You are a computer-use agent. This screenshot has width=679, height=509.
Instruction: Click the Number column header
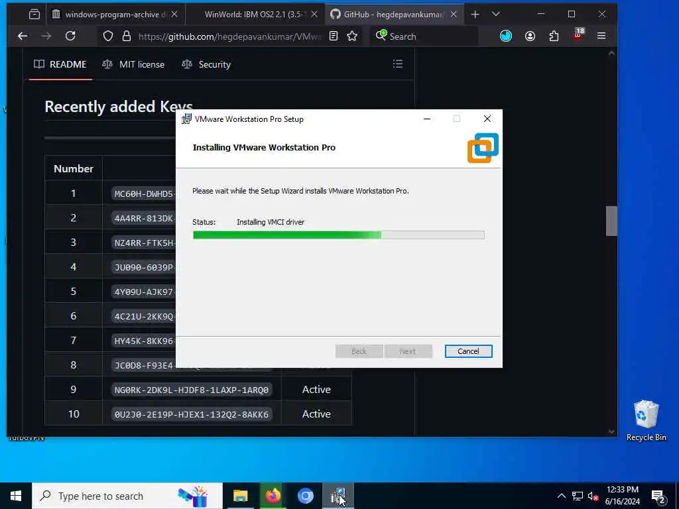tap(74, 169)
